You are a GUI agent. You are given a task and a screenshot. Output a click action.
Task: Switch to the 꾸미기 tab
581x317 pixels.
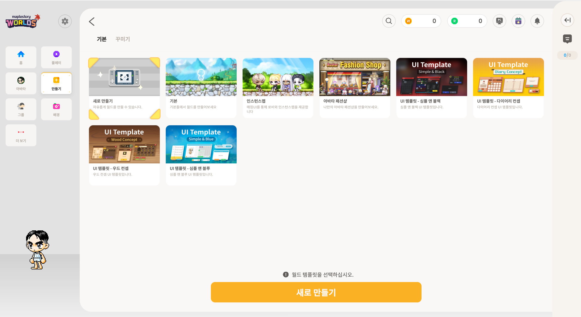123,39
